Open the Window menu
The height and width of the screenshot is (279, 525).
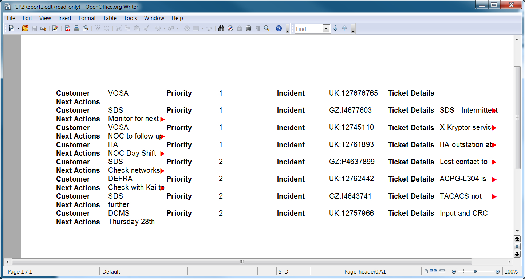(x=154, y=18)
